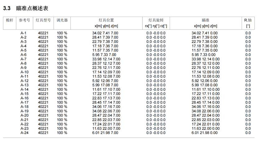Screen dimensions: 258x146
Task: Select reference number A-1 cell
Action: click(x=24, y=33)
